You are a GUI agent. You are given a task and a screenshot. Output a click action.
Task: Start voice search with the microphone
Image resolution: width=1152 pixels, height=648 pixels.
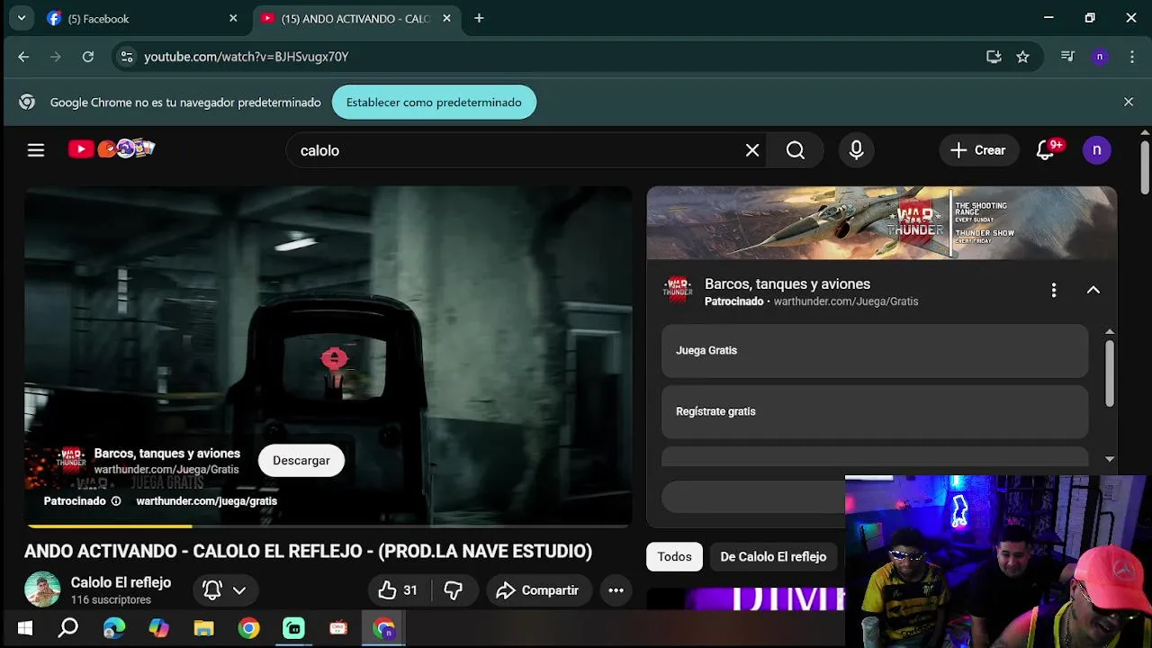click(856, 150)
